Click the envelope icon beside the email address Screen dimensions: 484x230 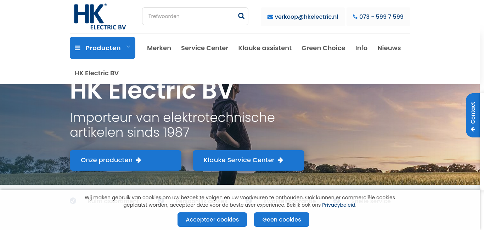click(270, 17)
